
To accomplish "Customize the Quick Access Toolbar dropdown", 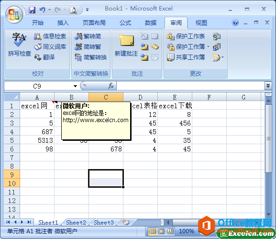I will (87, 10).
